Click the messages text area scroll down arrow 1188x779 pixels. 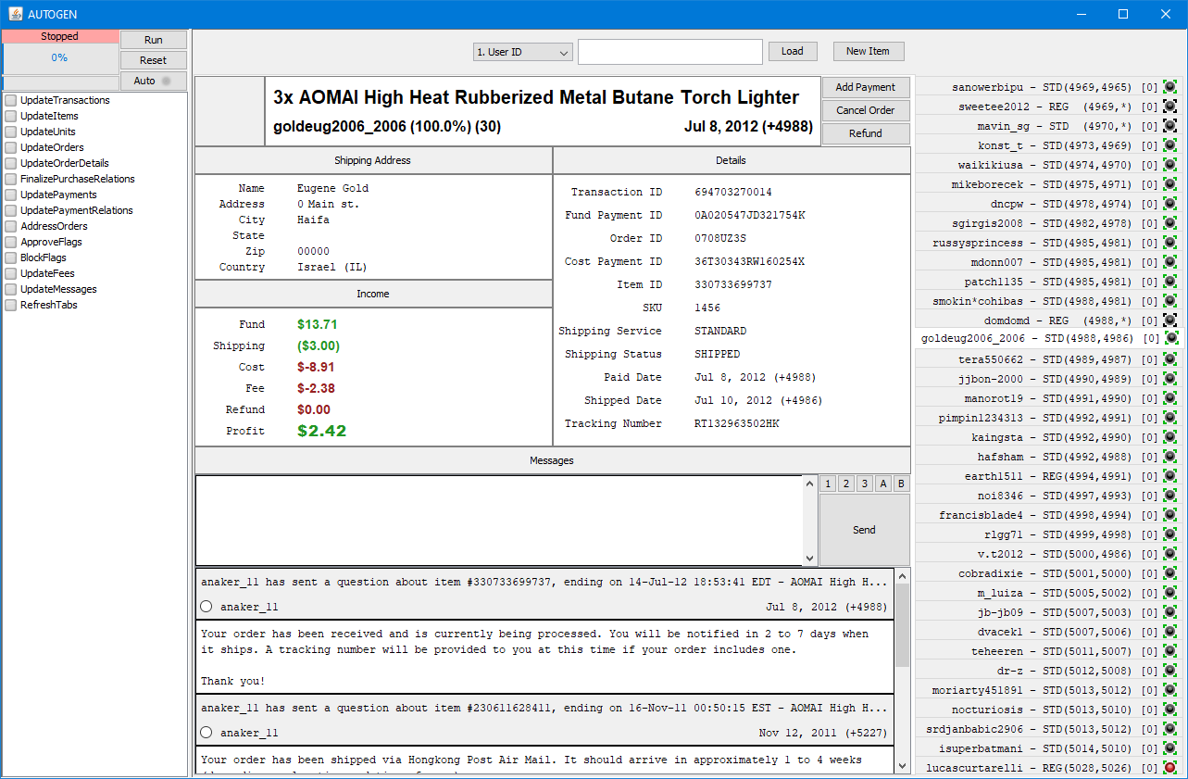[810, 559]
